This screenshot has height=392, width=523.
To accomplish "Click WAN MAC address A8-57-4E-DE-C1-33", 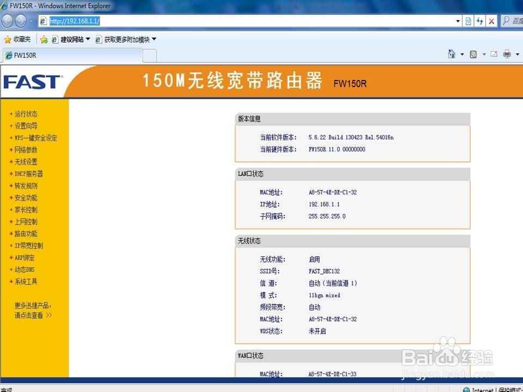I will click(332, 374).
